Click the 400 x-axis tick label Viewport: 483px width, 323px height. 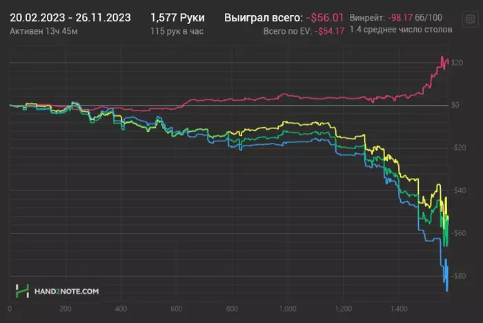[121, 309]
